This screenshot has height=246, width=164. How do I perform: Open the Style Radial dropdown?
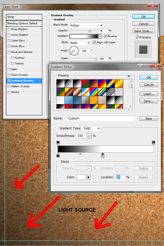click(80, 43)
